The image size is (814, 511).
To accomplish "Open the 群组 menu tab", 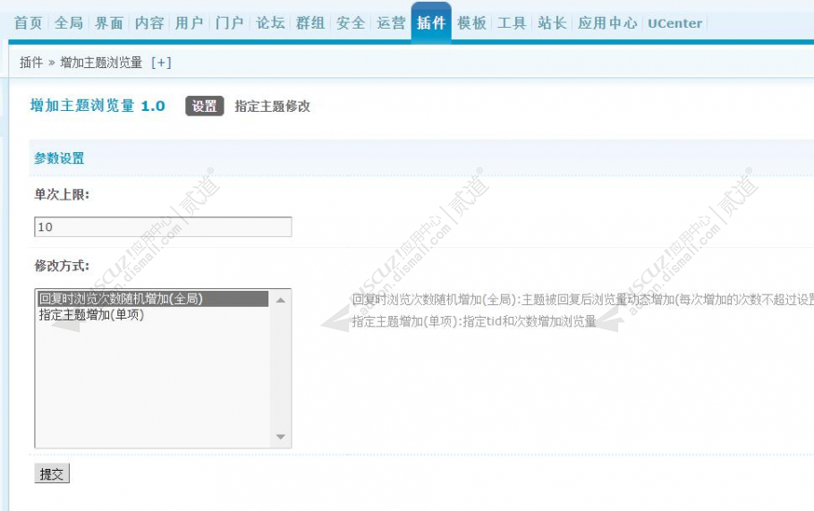I will click(x=310, y=23).
